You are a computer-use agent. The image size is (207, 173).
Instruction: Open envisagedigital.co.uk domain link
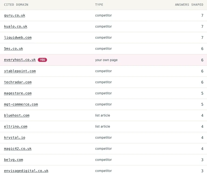26,171
